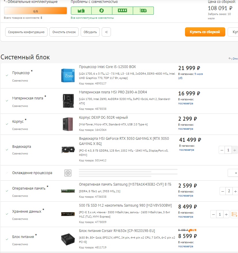Viewport: 238px width, 253px height.
Task: Click the share configuration icon
Action: click(x=106, y=32)
